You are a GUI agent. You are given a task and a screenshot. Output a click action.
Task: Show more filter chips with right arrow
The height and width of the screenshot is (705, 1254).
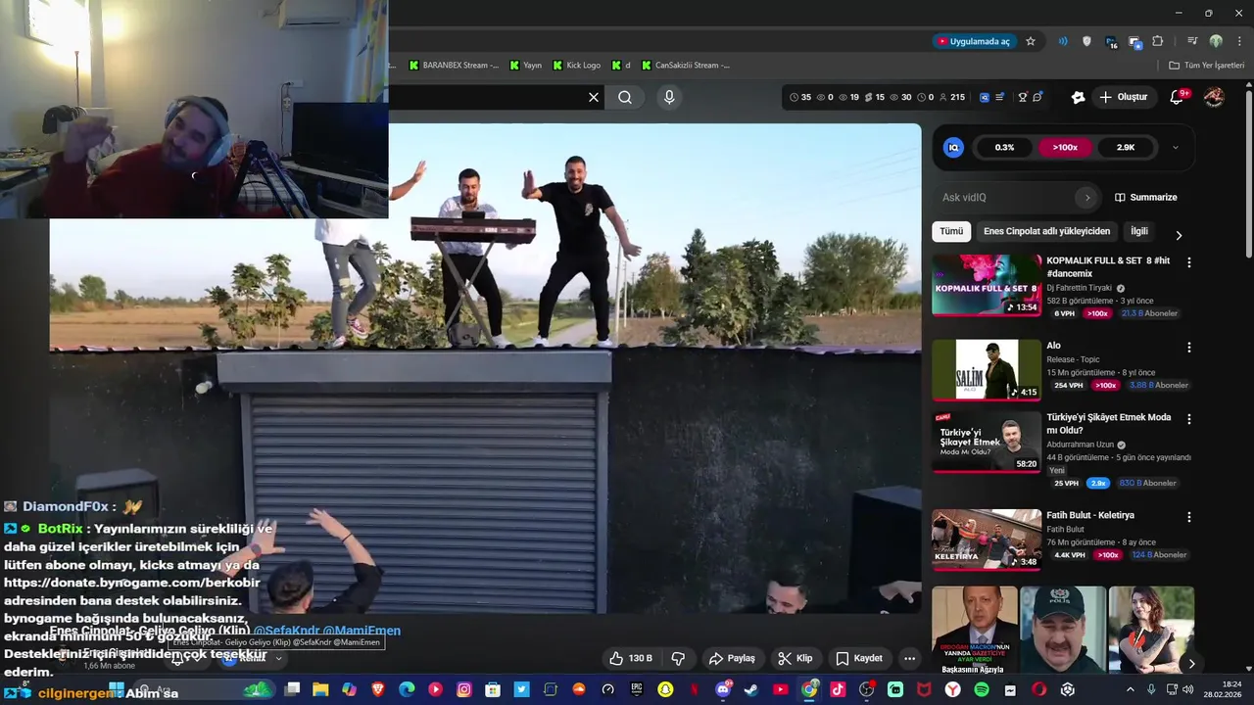[x=1179, y=235]
